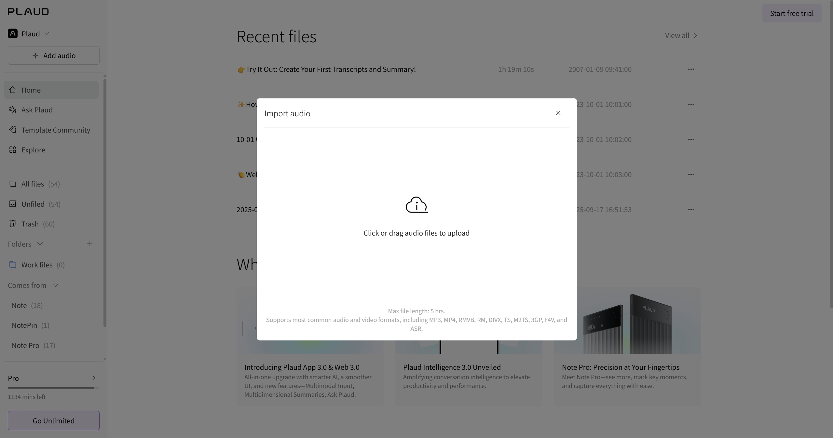The width and height of the screenshot is (833, 438).
Task: Click the Go Unlimited button
Action: (54, 420)
